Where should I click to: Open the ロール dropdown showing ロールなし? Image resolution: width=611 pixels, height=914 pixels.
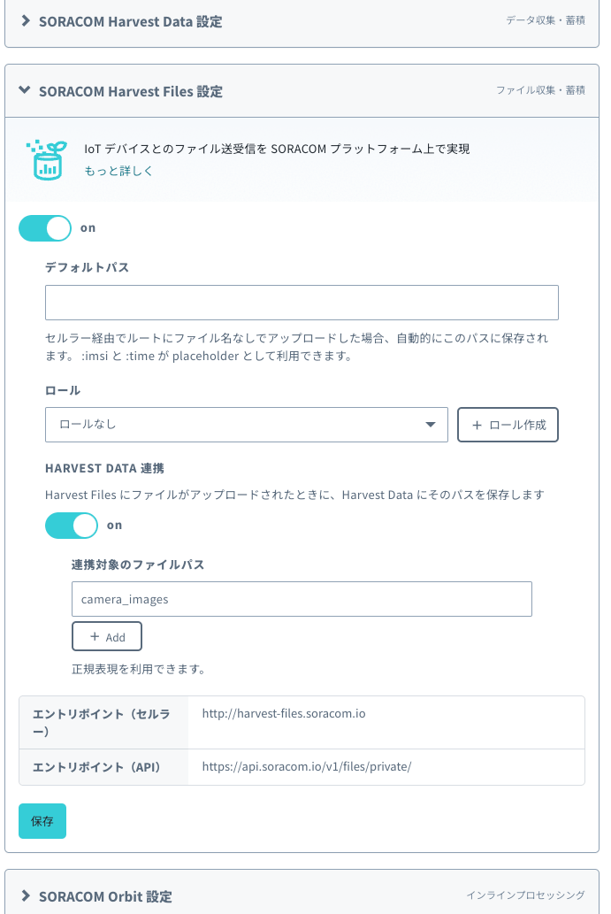click(x=247, y=425)
